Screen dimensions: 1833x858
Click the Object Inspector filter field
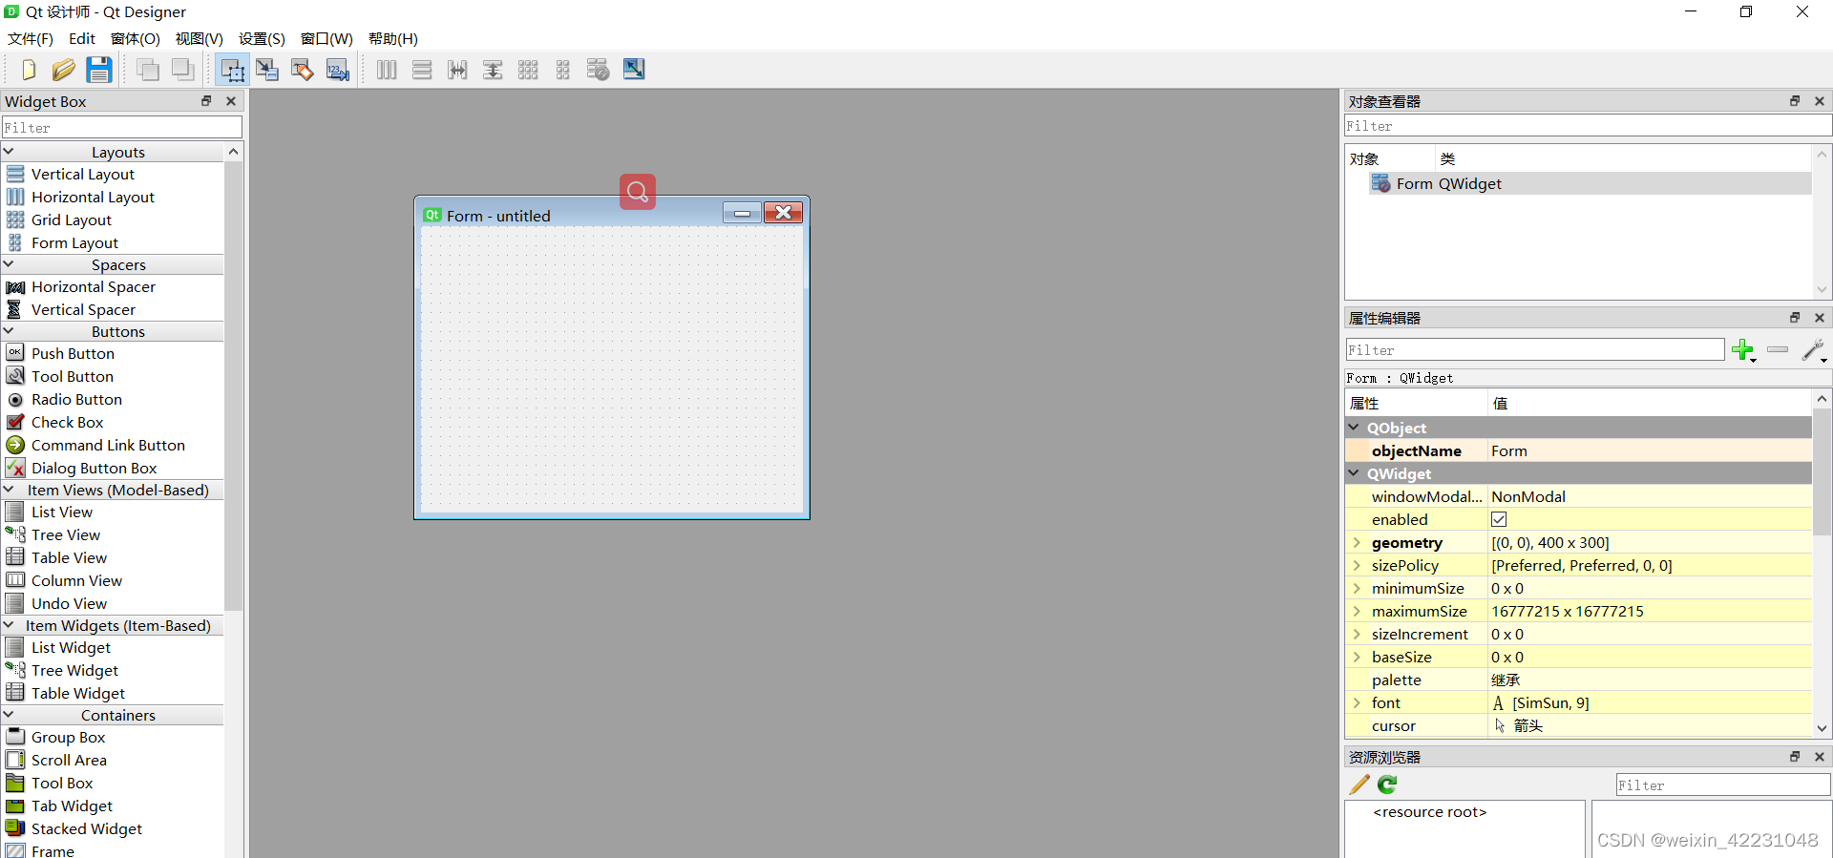(x=1588, y=126)
